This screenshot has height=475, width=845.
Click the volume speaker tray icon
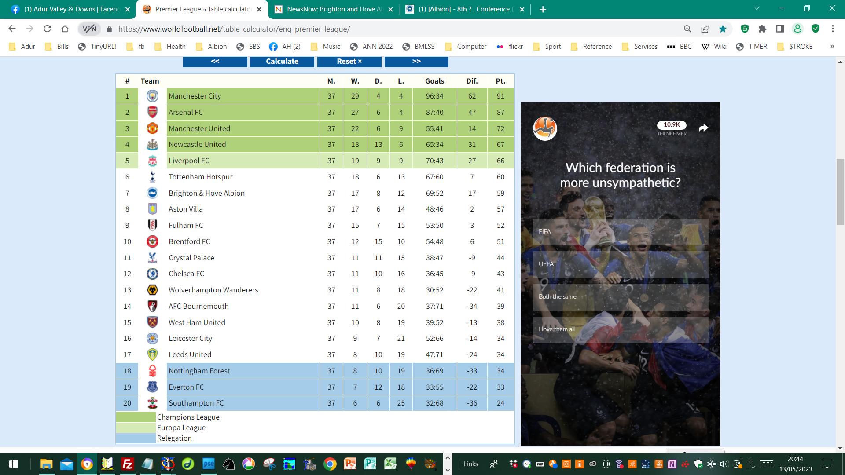(x=724, y=464)
